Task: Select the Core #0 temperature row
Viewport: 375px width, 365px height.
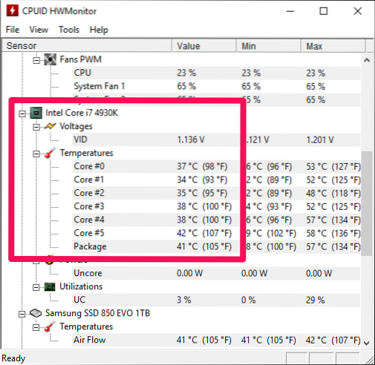Action: pyautogui.click(x=216, y=166)
